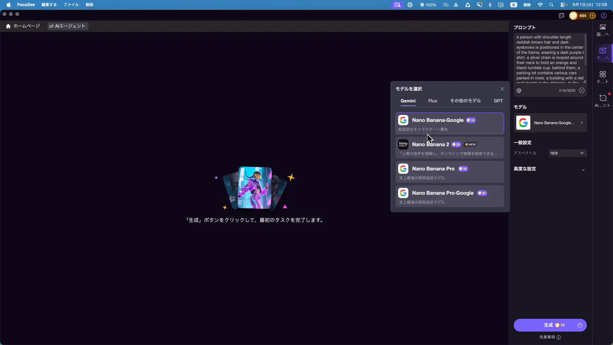The height and width of the screenshot is (345, 613).
Task: Open macOS Control Center icon
Action: click(x=564, y=5)
